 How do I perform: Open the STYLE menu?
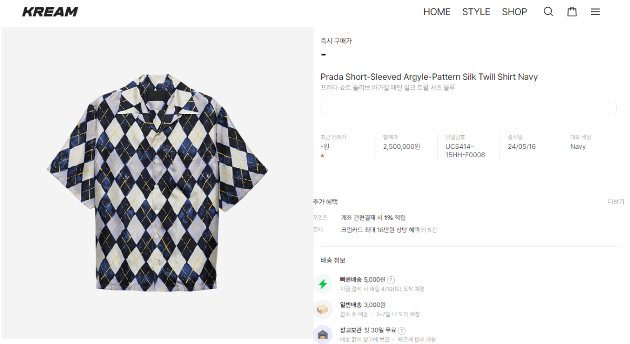pyautogui.click(x=476, y=12)
